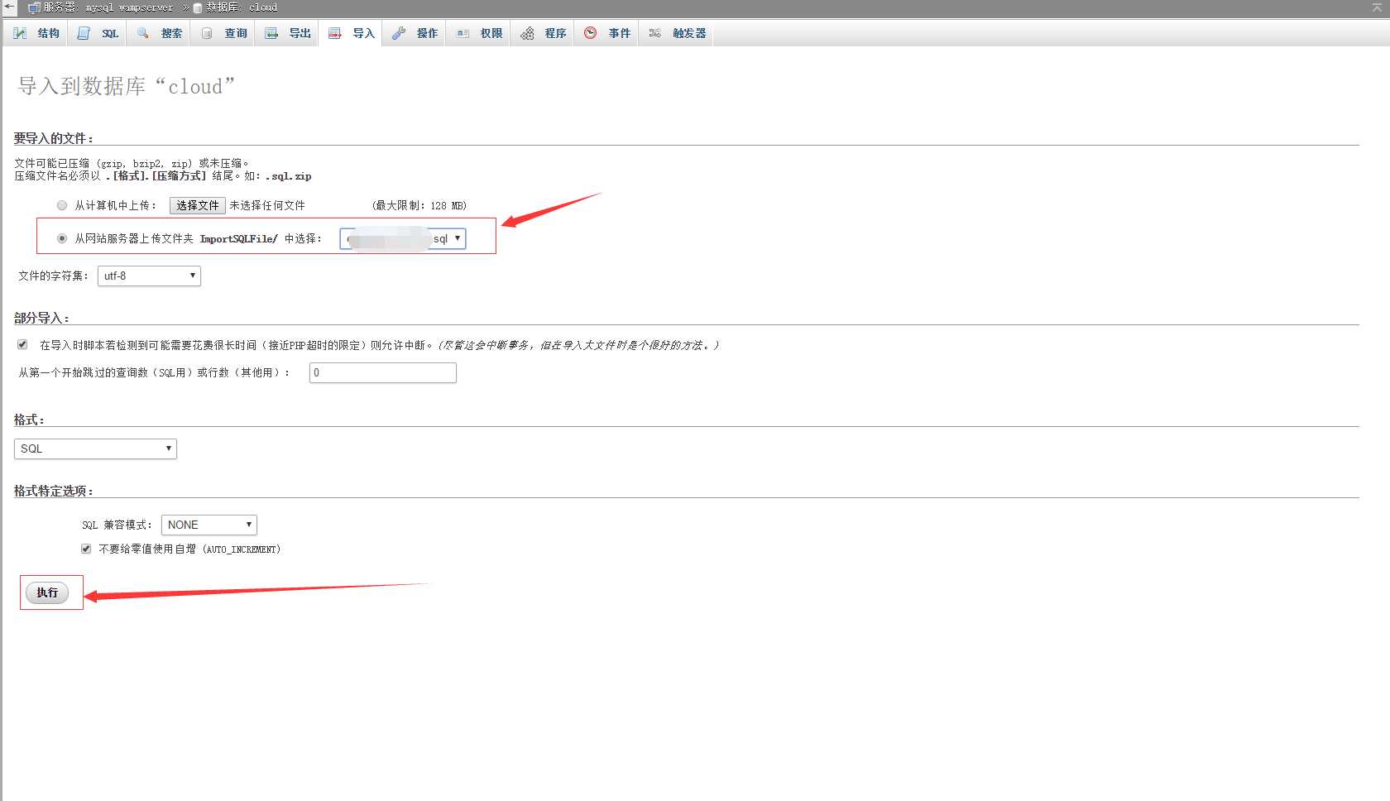
Task: Click the 查询 (Query) tab icon
Action: click(x=207, y=33)
